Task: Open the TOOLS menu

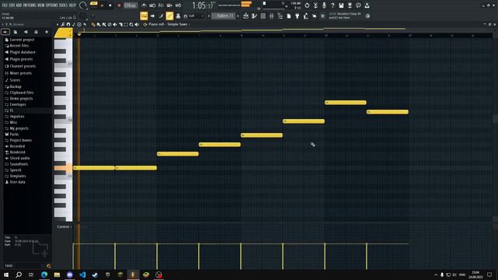Action: [x=64, y=5]
